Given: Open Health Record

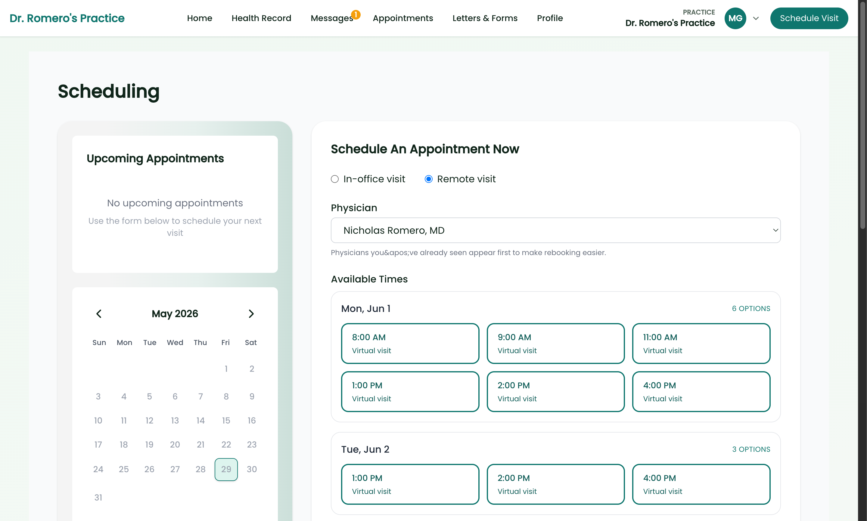Looking at the screenshot, I should [x=261, y=18].
